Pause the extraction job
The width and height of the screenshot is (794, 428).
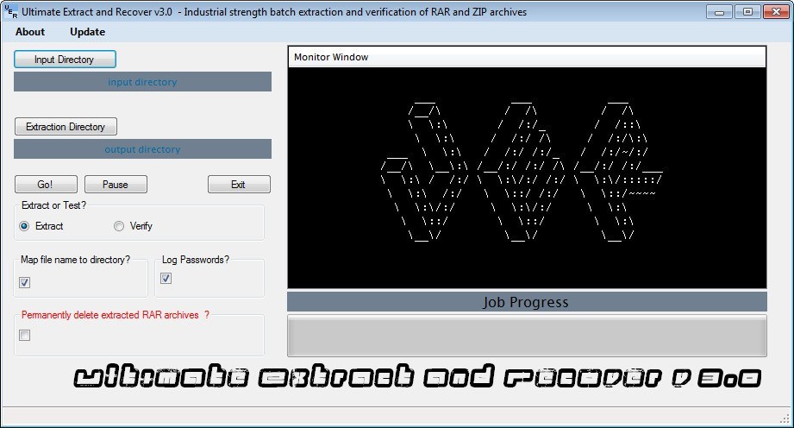(116, 185)
